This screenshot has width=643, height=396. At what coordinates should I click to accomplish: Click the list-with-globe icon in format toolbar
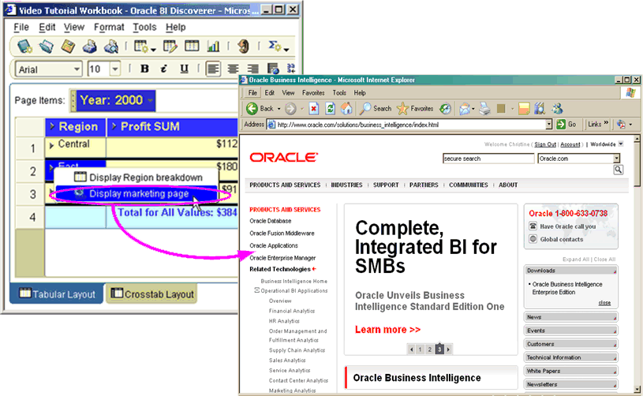(x=273, y=69)
